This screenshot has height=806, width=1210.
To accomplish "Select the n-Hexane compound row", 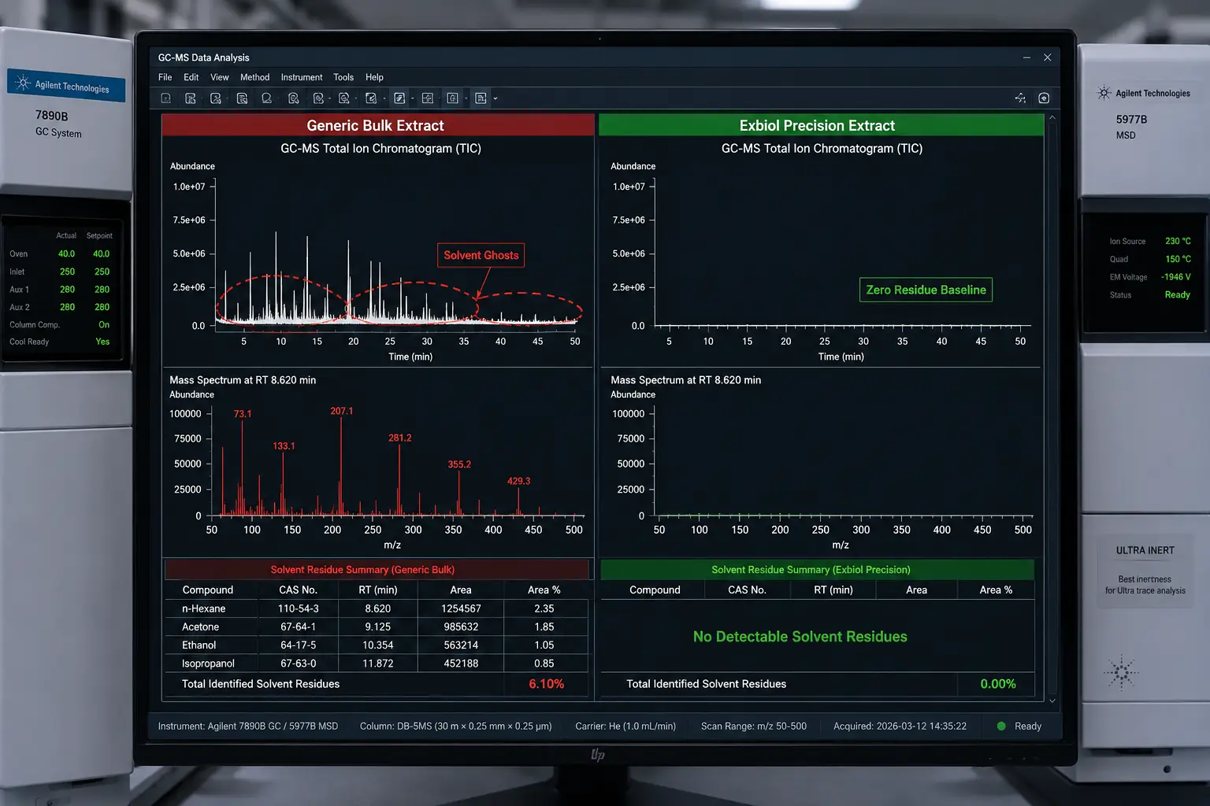I will tap(377, 608).
